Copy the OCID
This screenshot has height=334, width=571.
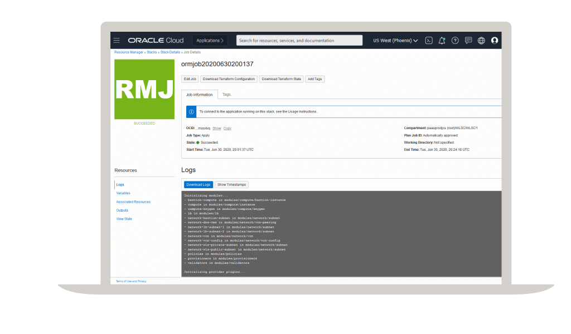(228, 128)
